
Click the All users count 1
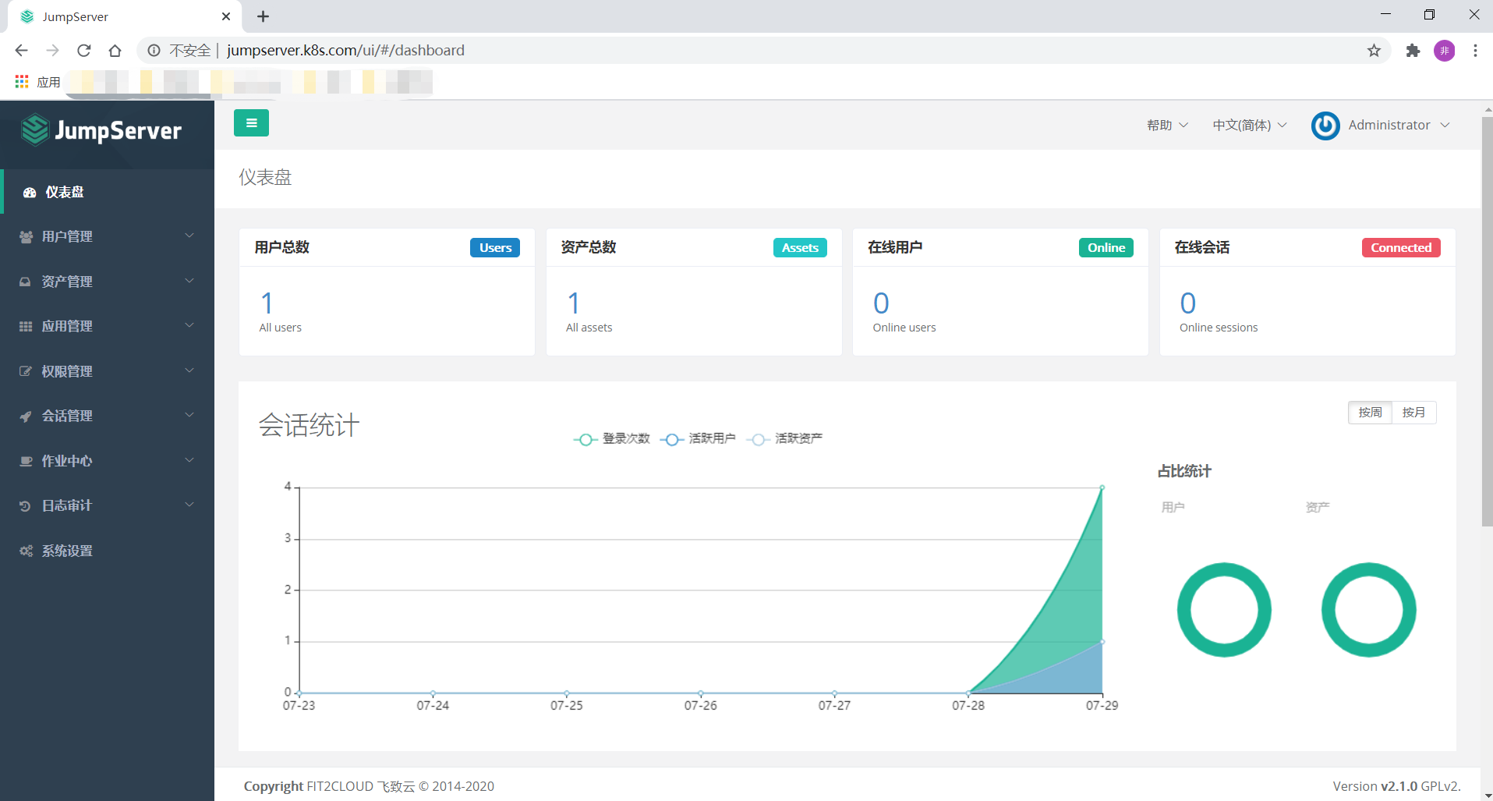click(267, 303)
